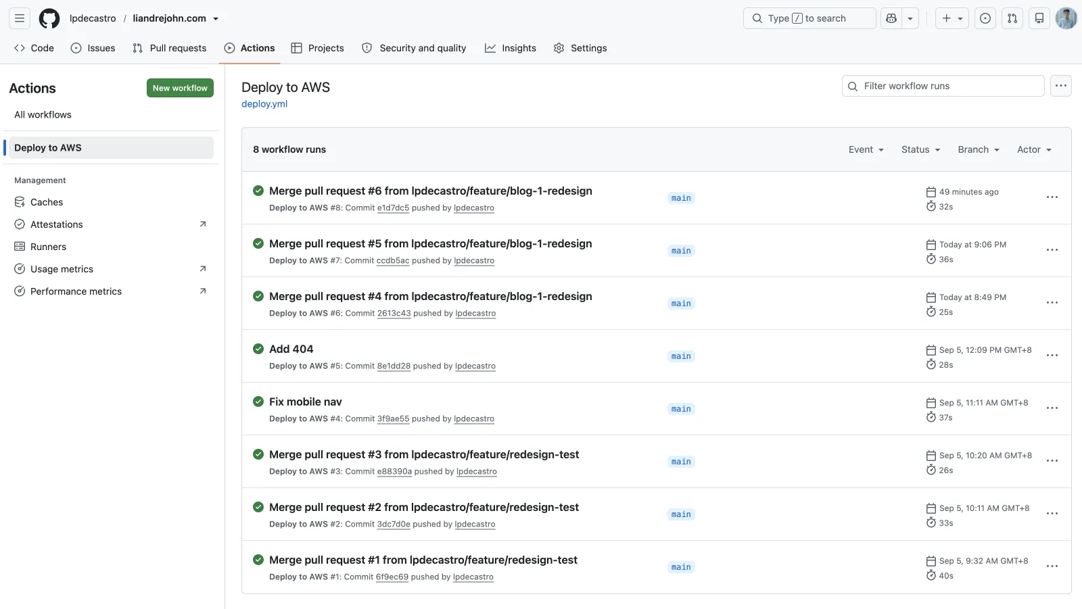Viewport: 1082px width, 609px height.
Task: Open user profile avatar menu
Action: tap(1066, 18)
